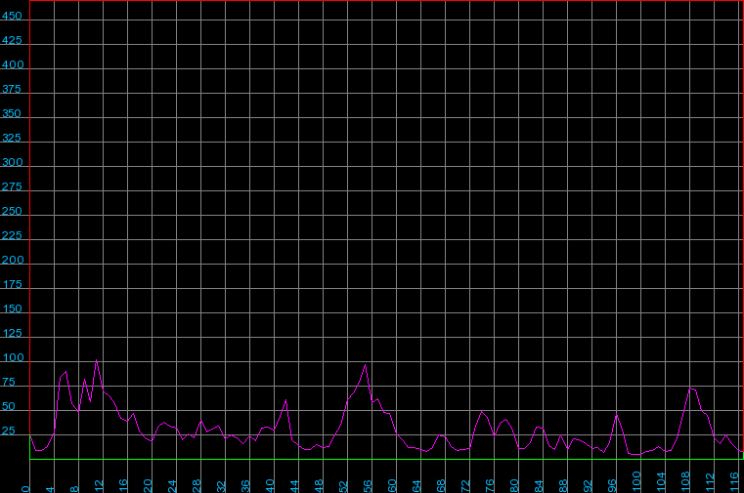Click the 96 horizontal axis value
Screen dimensions: 744x493
pyautogui.click(x=613, y=486)
